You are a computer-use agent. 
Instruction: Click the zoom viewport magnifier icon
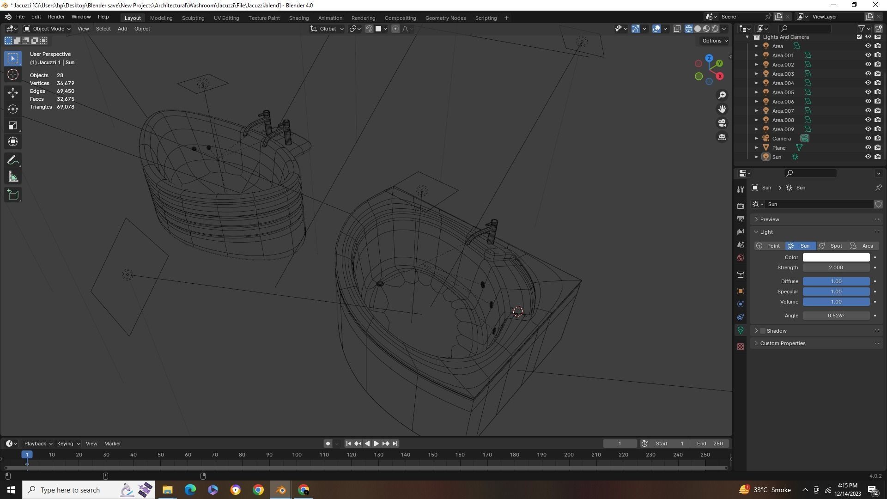click(722, 95)
